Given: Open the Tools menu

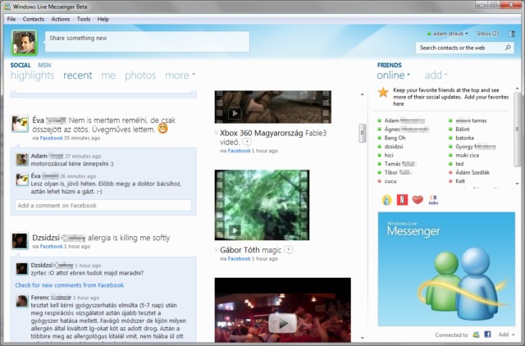Looking at the screenshot, I should coord(84,19).
